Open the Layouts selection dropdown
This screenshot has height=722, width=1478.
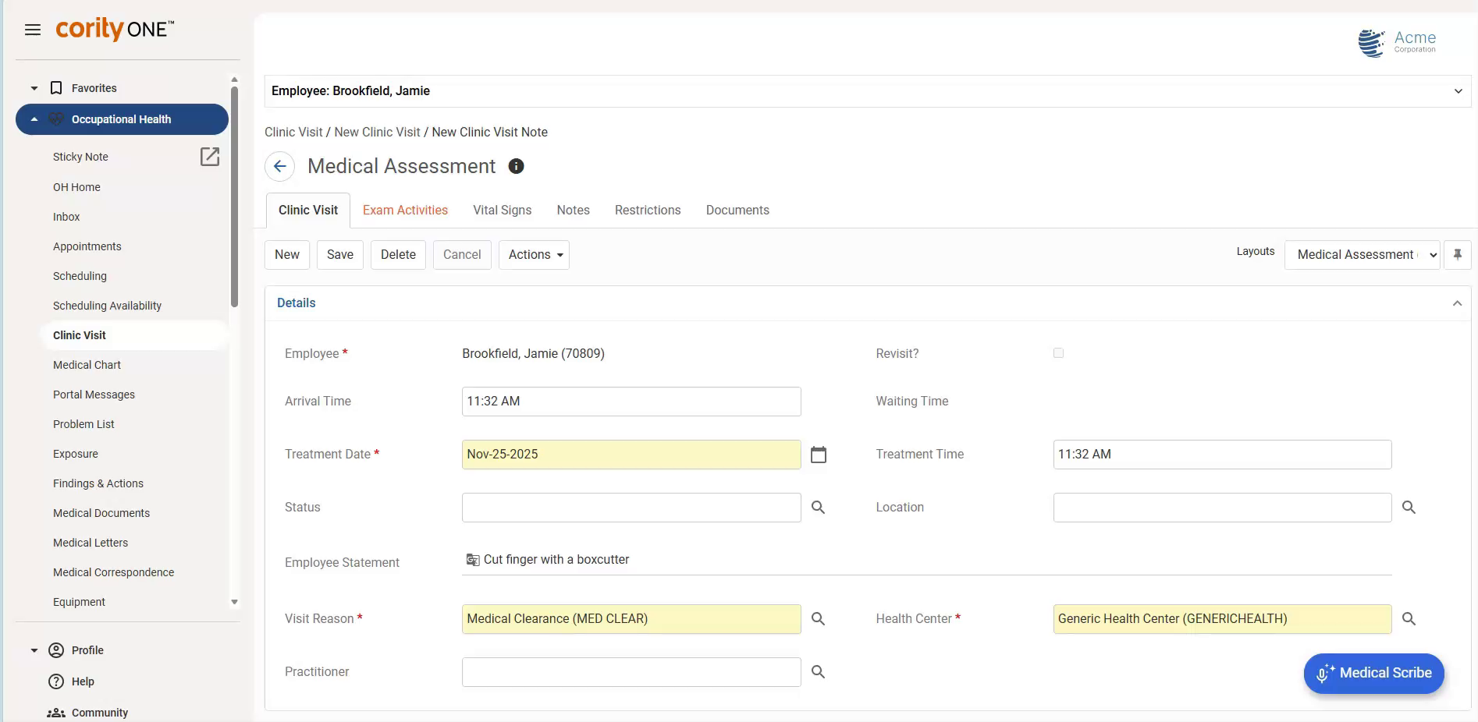click(1362, 254)
